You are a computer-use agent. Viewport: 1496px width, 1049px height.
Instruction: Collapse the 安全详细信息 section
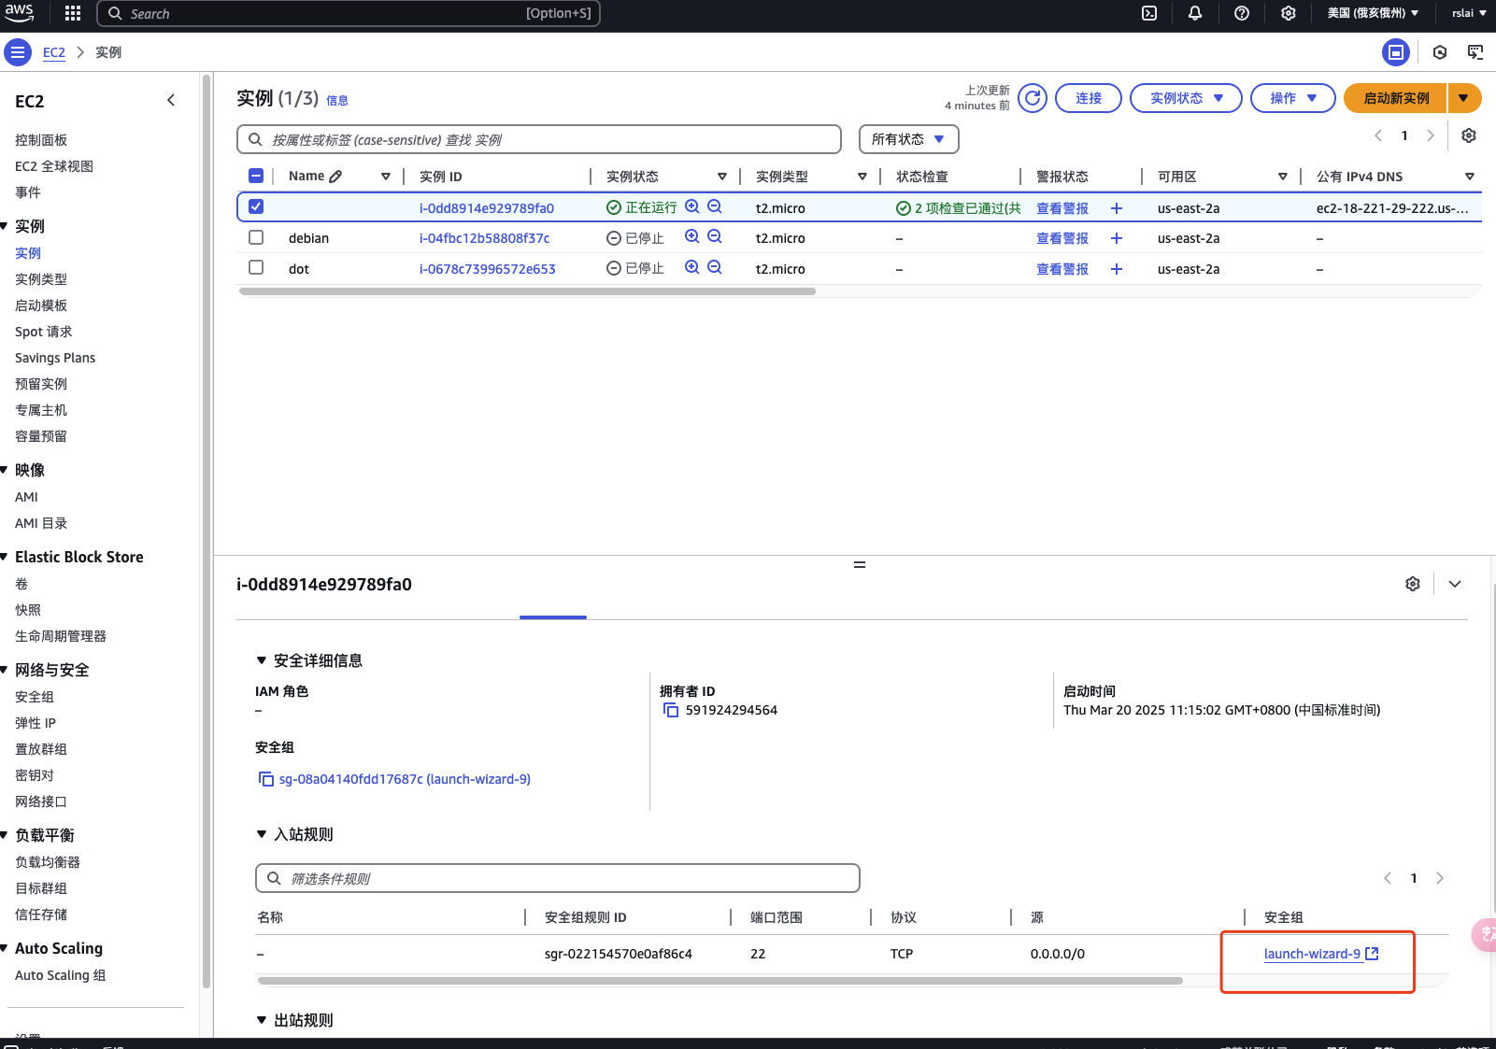pos(262,660)
